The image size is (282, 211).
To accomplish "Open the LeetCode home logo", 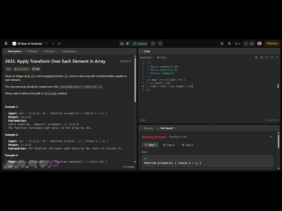I will [6, 44].
